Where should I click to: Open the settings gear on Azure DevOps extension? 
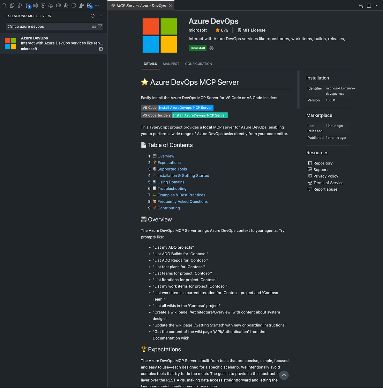pyautogui.click(x=101, y=49)
